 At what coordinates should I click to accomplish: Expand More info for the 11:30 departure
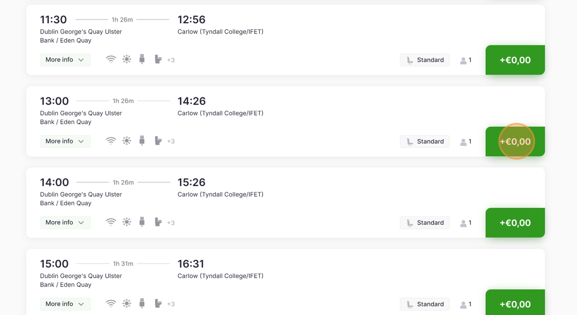pyautogui.click(x=65, y=60)
